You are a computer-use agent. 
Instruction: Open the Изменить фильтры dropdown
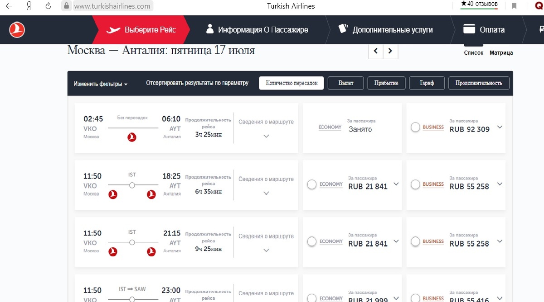coord(99,84)
